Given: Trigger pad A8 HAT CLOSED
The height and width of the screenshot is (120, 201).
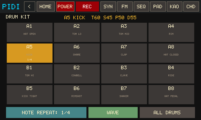Looking at the screenshot, I should 171,53.
